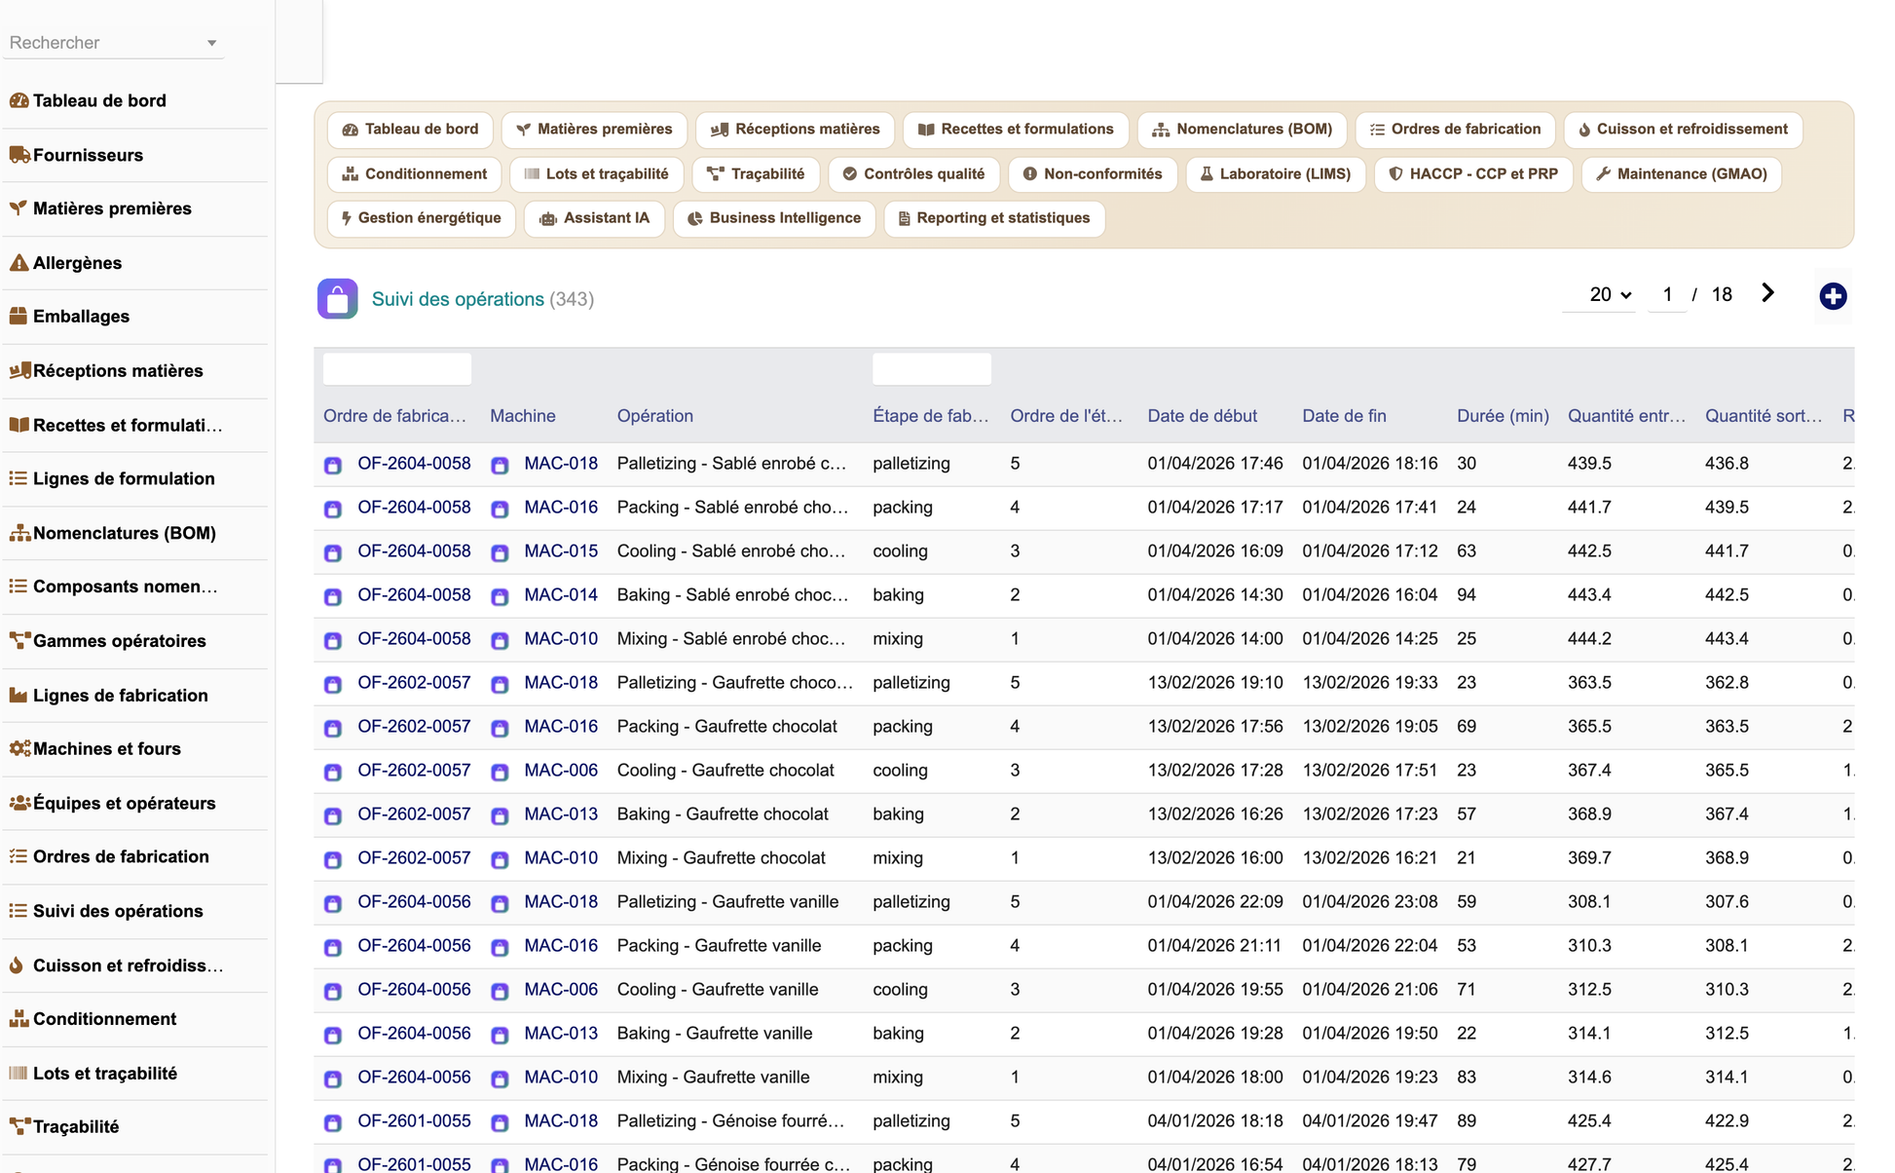The image size is (1895, 1173).
Task: Click the quantity value '444.2'
Action: click(1589, 639)
